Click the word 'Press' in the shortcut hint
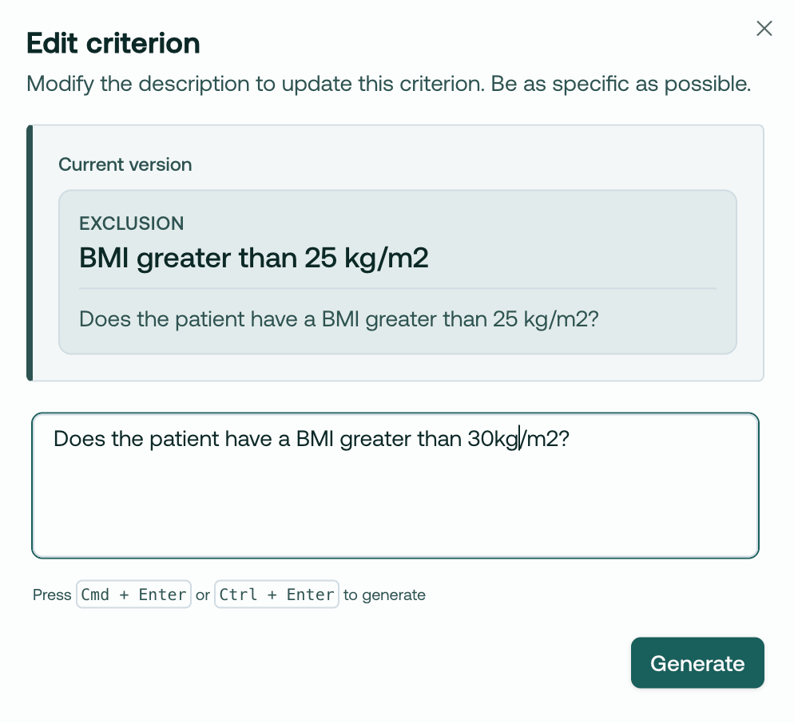Viewport: 794px width, 723px height. (x=52, y=595)
